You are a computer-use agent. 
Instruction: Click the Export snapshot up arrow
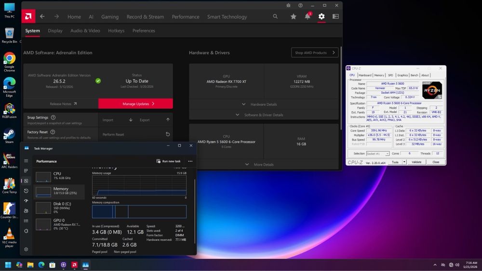[168, 120]
